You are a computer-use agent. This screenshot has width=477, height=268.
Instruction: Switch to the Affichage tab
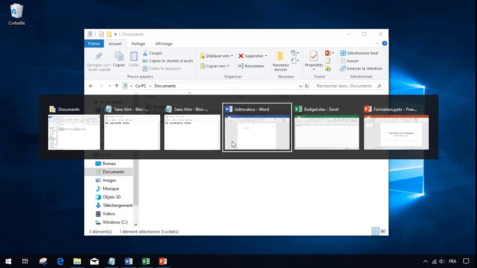164,44
